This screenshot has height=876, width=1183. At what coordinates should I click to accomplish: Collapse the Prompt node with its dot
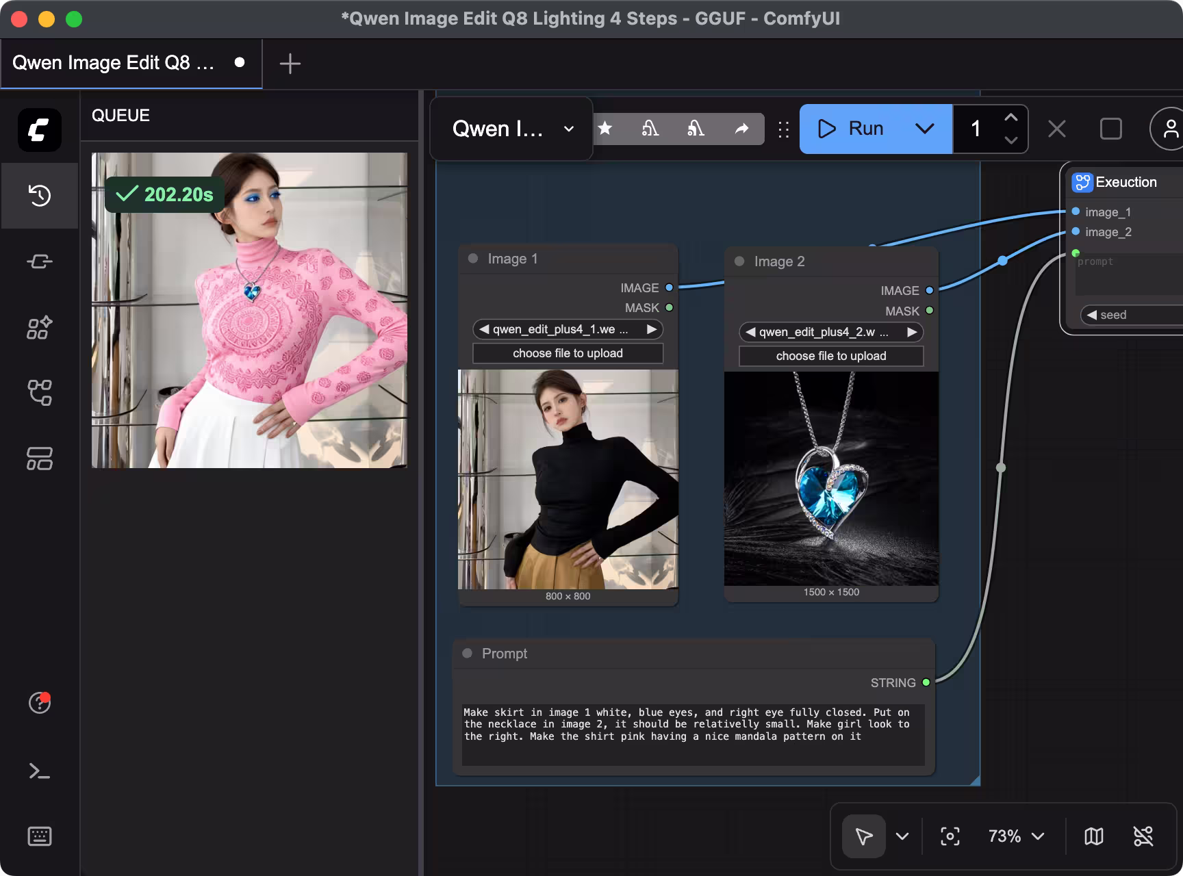coord(467,653)
